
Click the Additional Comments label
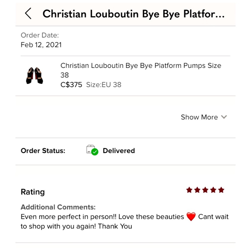click(x=58, y=207)
